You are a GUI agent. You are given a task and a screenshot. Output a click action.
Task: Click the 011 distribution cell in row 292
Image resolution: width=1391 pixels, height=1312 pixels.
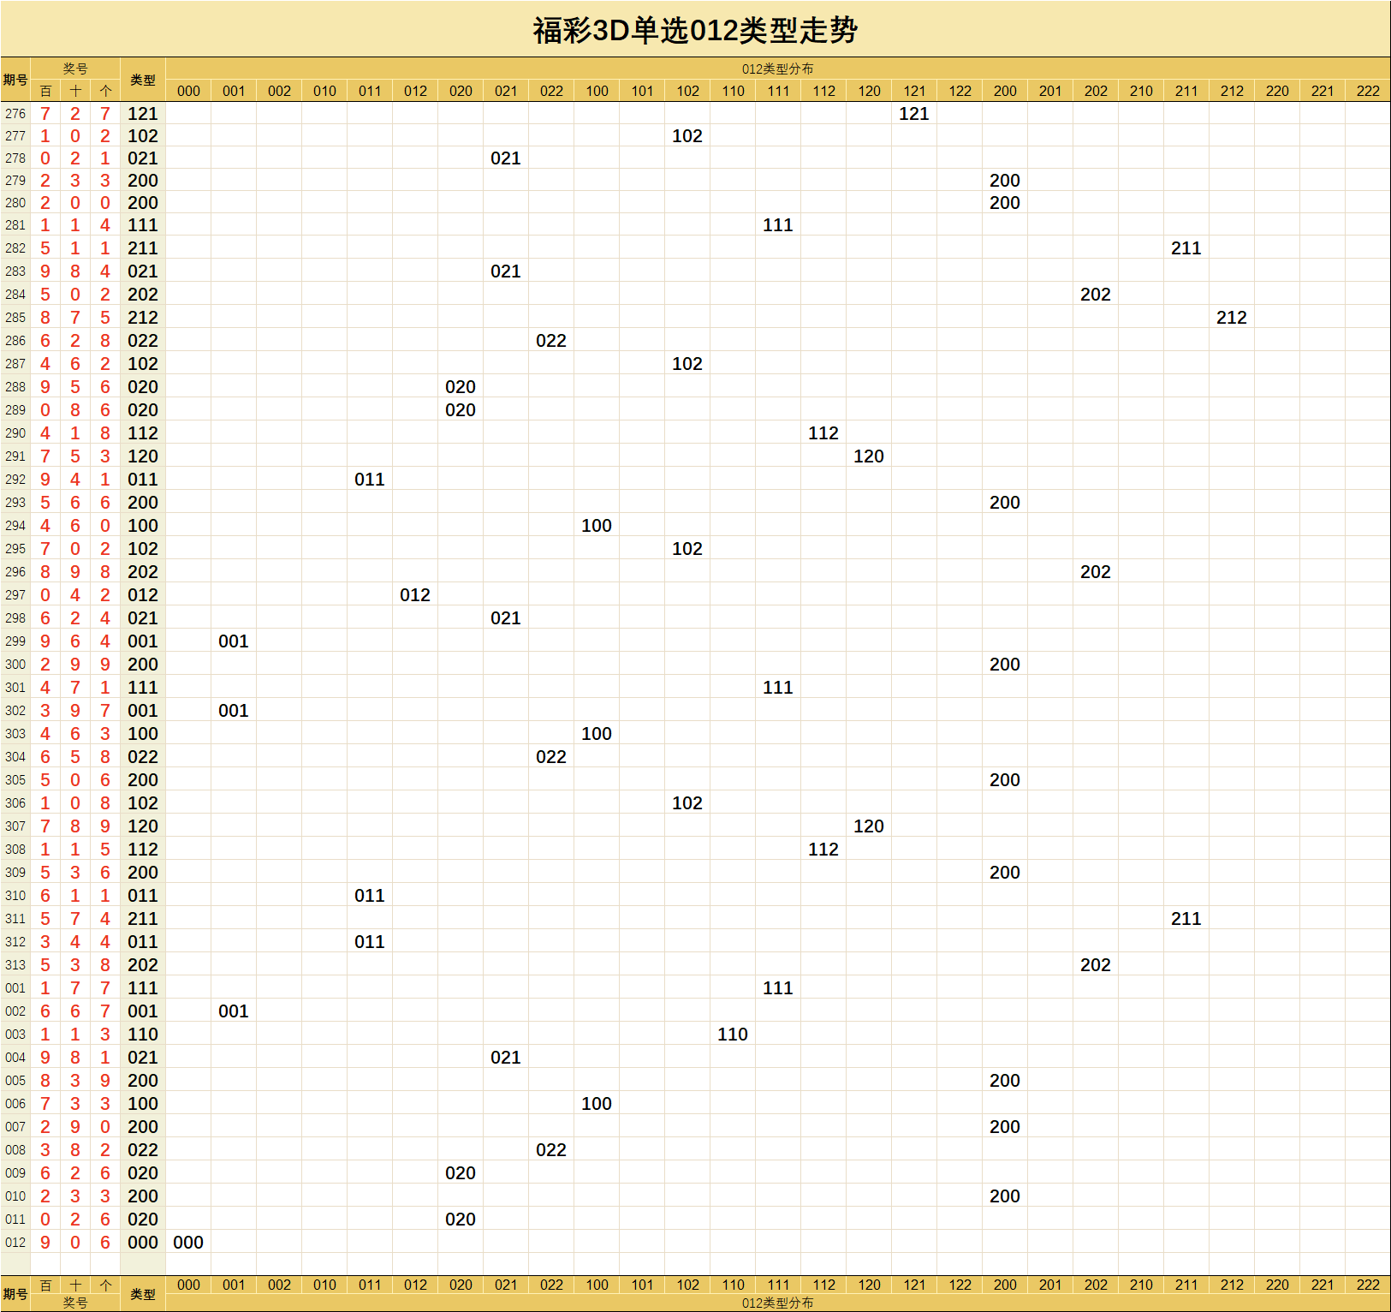click(x=370, y=479)
